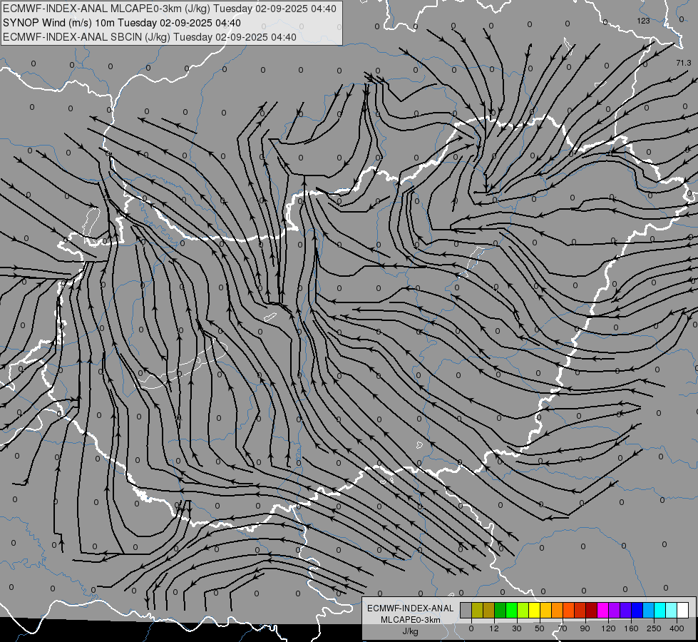The image size is (698, 642).
Task: Click the MLCAPE0-3km header line at the top
Action: click(x=170, y=9)
